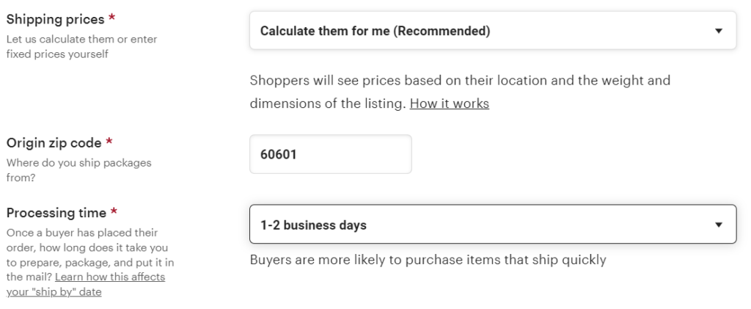Click the Shipping prices dropdown arrow icon
The image size is (751, 309).
718,32
